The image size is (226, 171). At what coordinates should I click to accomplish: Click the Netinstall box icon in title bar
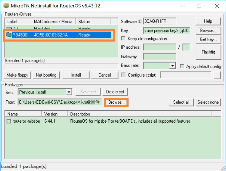point(6,6)
